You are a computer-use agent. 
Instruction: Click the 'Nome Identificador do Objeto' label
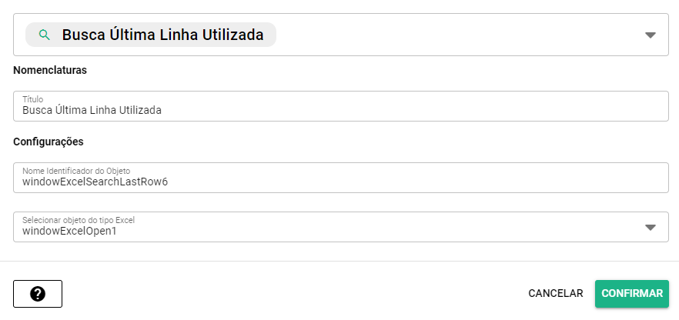(x=76, y=171)
